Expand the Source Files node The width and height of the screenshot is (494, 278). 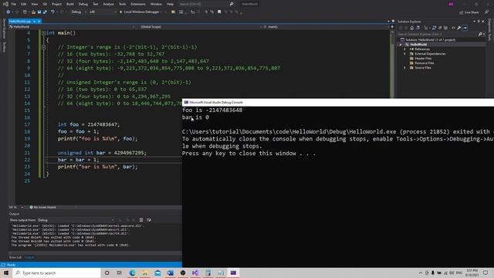click(x=405, y=68)
